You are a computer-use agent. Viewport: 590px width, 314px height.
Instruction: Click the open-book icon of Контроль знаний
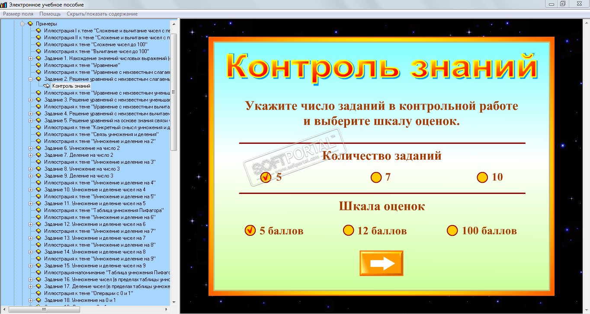(x=47, y=86)
